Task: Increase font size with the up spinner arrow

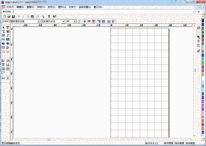Action: pos(78,20)
